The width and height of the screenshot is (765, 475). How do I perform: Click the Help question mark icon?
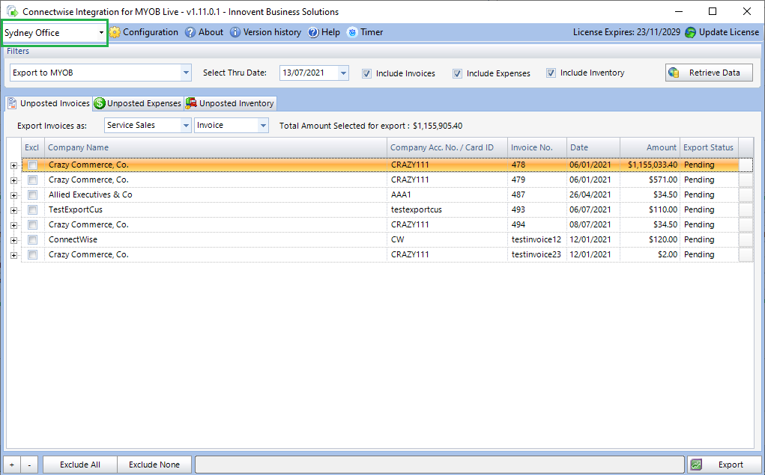tap(313, 33)
